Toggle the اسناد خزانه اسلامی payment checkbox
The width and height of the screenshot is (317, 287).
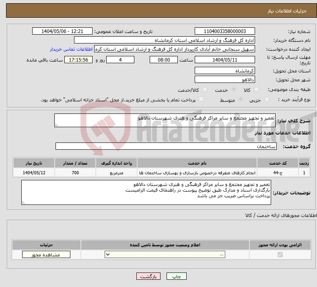point(201,99)
